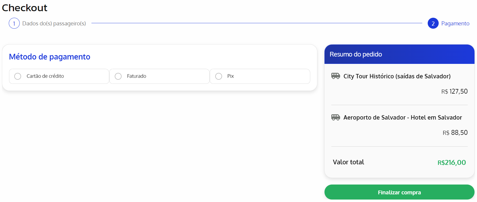The height and width of the screenshot is (202, 477).
Task: Click the R$ 88,50 price
Action: click(x=455, y=133)
